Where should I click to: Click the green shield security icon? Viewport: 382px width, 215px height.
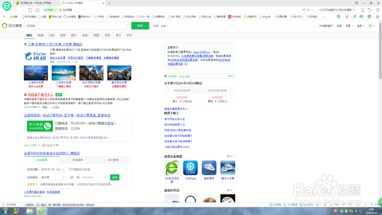point(369,17)
